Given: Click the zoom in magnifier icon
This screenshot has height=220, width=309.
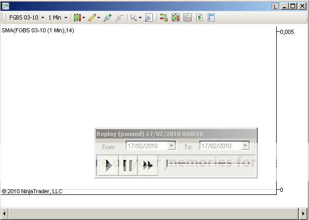Looking at the screenshot, I should [x=107, y=17].
